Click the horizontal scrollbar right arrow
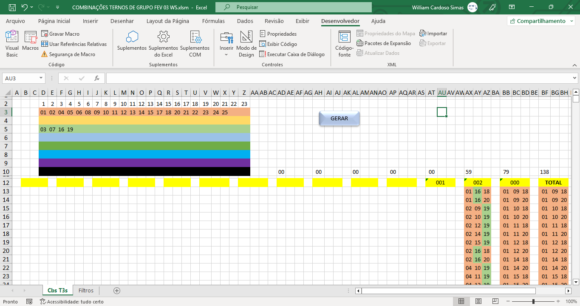Image resolution: width=580 pixels, height=306 pixels. click(569, 291)
